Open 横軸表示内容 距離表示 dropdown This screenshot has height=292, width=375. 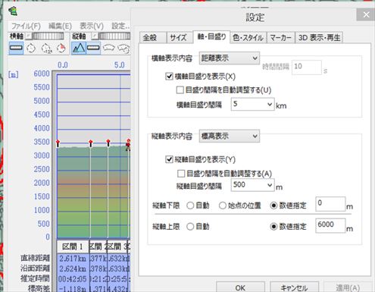point(230,58)
